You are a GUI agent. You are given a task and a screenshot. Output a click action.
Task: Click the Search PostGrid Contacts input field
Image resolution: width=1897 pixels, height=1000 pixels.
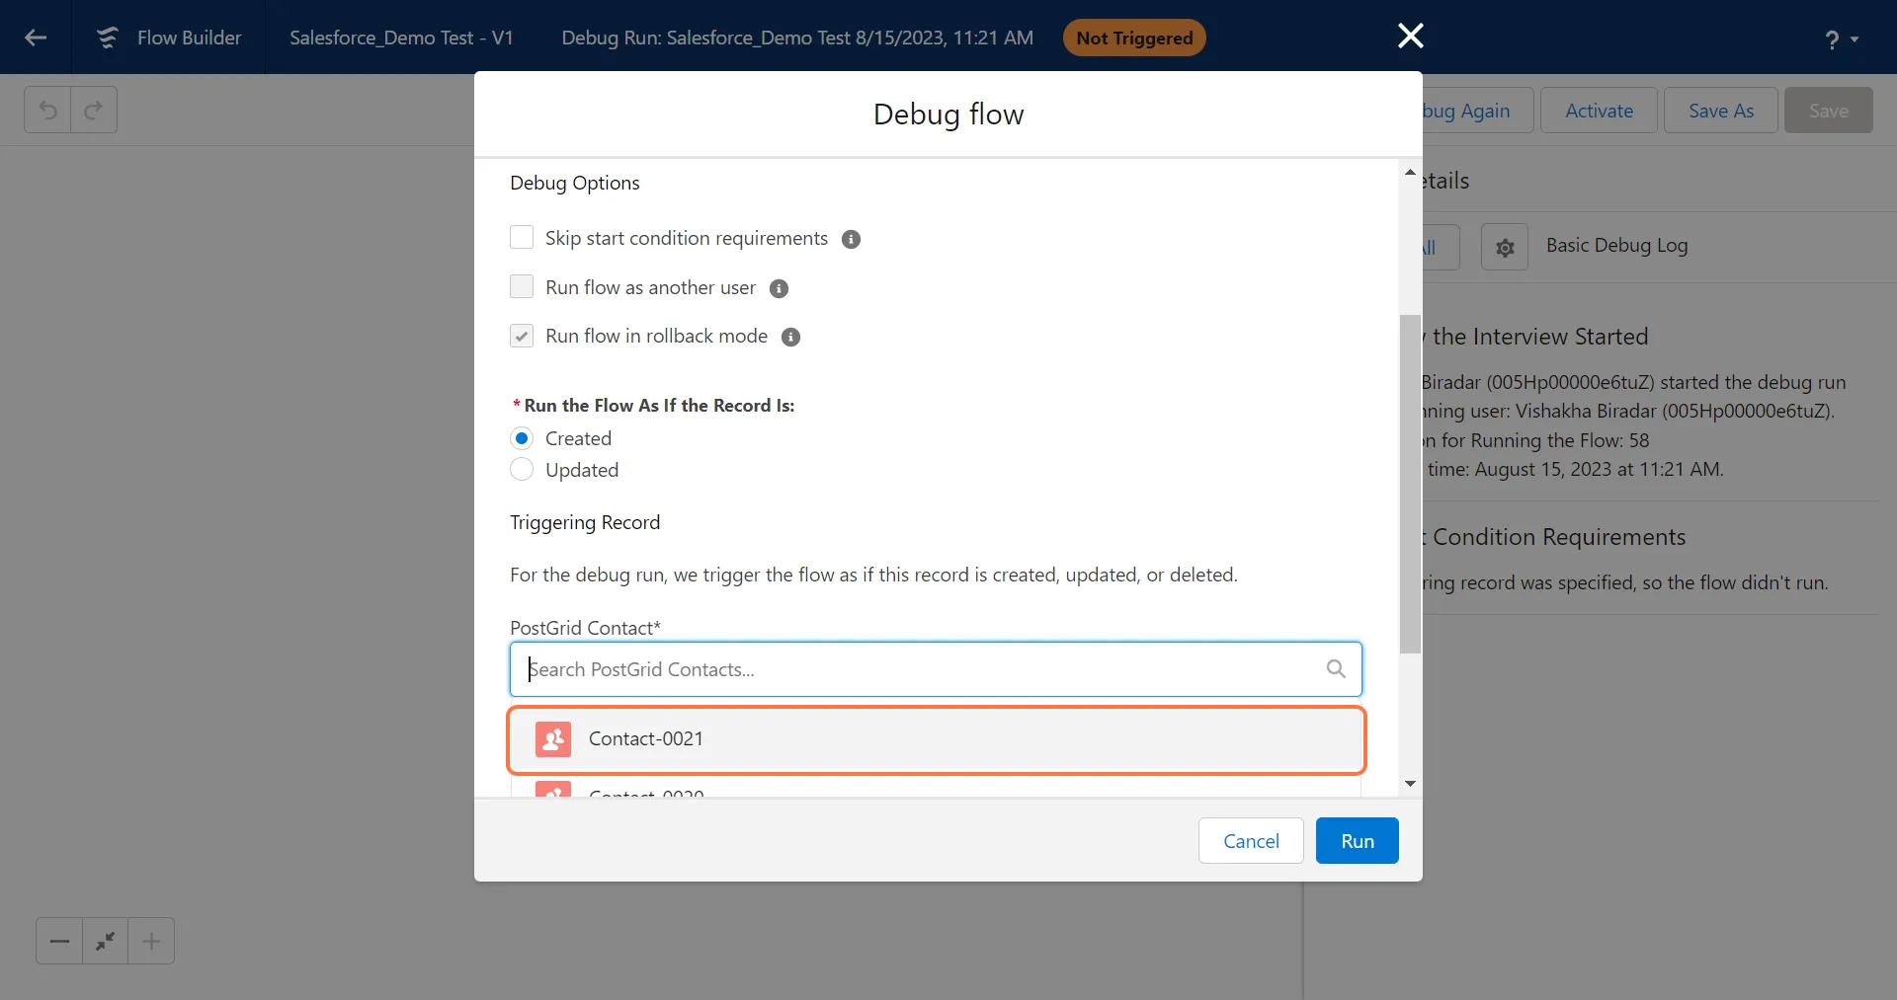pos(919,669)
